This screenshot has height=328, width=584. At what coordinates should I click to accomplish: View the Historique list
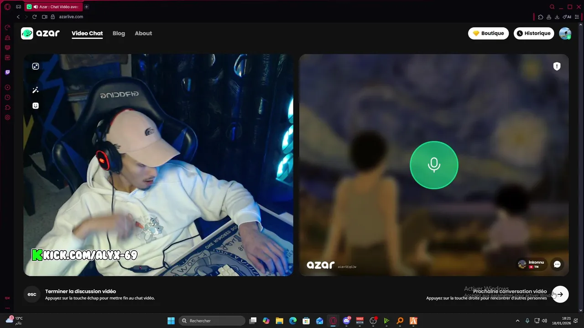pyautogui.click(x=534, y=33)
